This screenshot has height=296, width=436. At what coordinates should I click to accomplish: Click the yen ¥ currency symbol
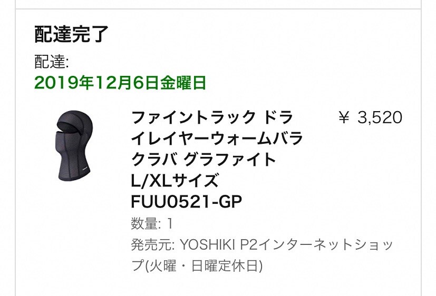coord(344,117)
